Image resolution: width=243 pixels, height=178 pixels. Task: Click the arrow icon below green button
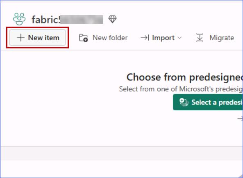[x=240, y=119]
